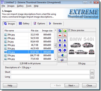The height and width of the screenshot is (91, 101).
Task: Move selected image up with up arrow
Action: [60, 40]
